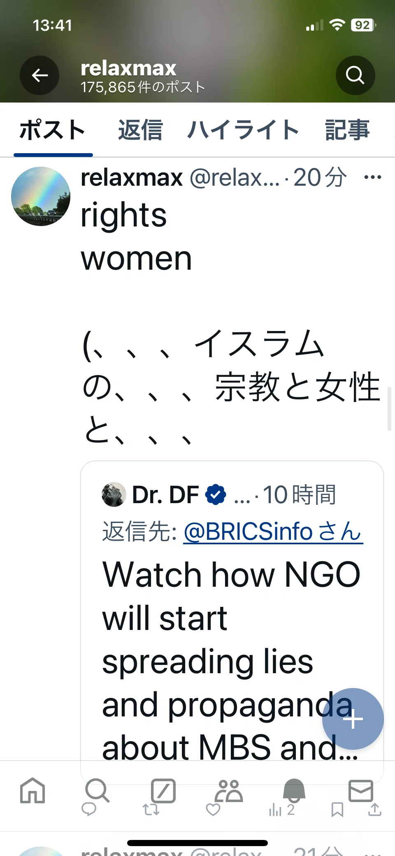The height and width of the screenshot is (856, 395).
Task: Tap the back arrow button
Action: [39, 75]
